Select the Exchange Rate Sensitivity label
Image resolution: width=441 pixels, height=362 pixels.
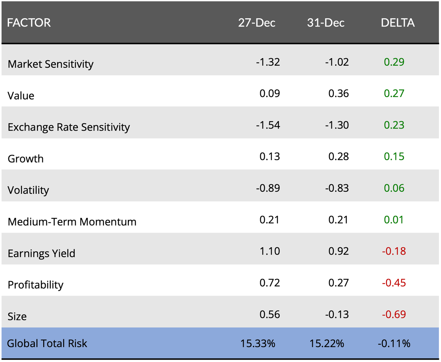click(69, 127)
